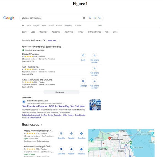Click sf.ben-franklin-plumbing.com site name
Image resolution: width=163 pixels, height=157 pixels.
pyautogui.click(x=37, y=101)
